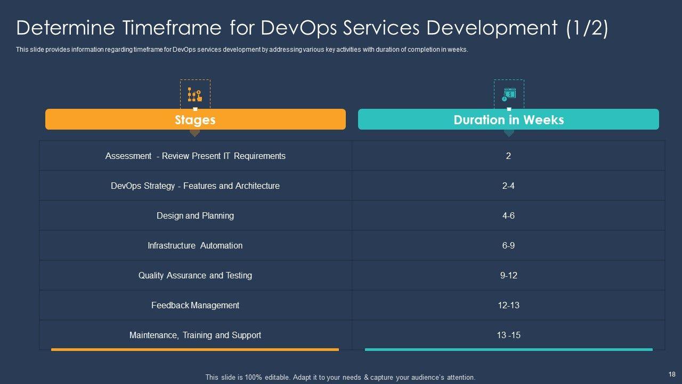Click the teal Duration in Weeks header

(x=508, y=119)
